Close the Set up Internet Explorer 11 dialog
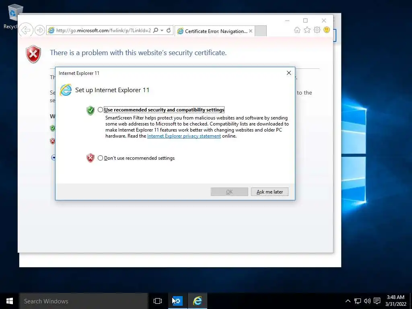 tap(289, 73)
